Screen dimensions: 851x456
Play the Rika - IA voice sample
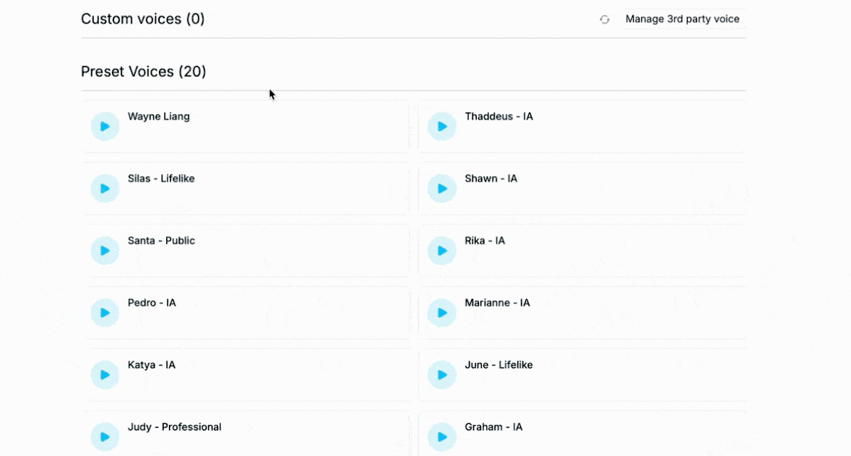pos(442,251)
